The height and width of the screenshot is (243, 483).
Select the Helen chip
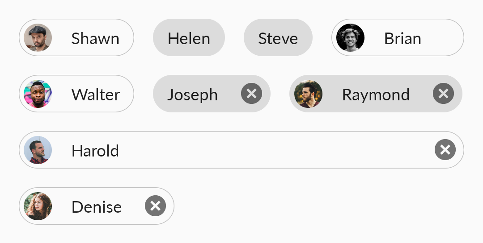pos(189,37)
